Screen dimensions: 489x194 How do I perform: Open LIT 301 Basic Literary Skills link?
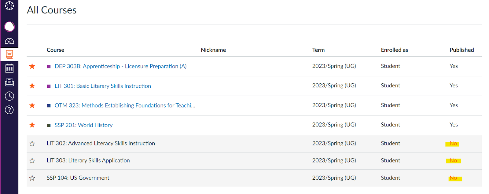click(103, 86)
